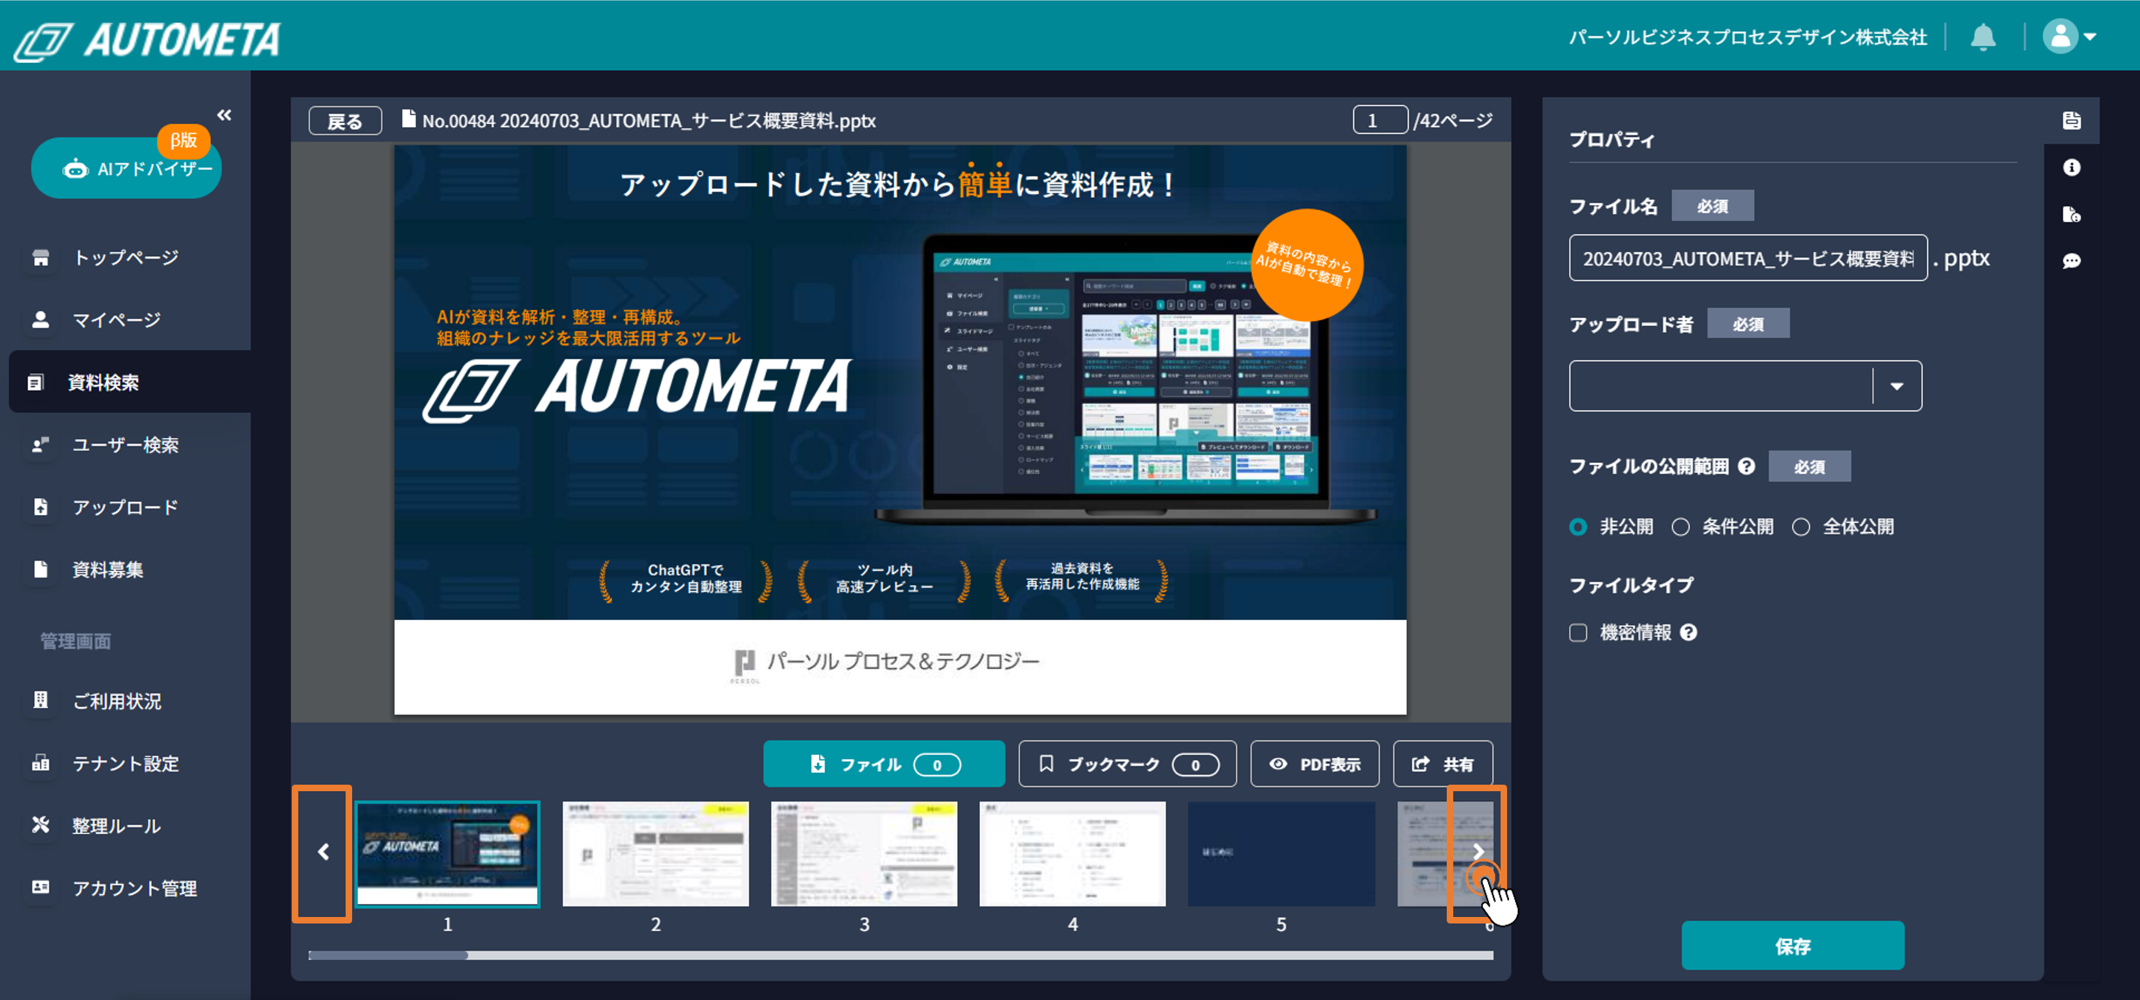The height and width of the screenshot is (1000, 2140).
Task: Collapse the sidebar with double chevron
Action: [x=224, y=115]
